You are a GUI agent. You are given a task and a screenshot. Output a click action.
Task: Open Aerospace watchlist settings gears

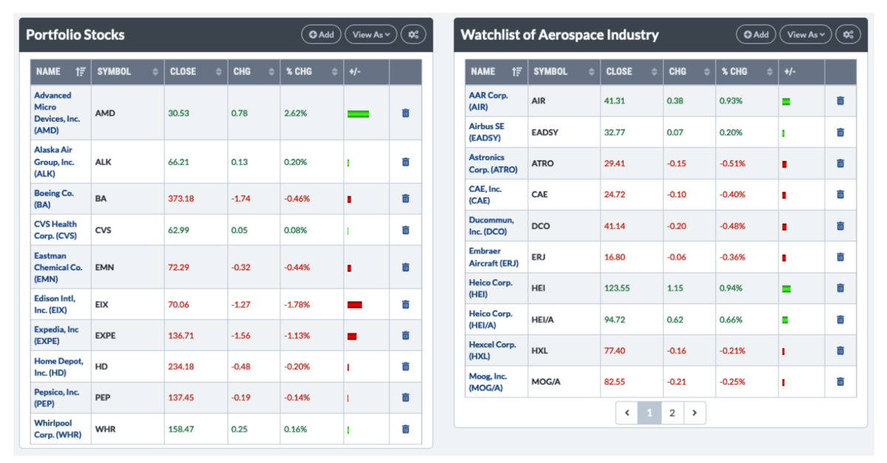click(x=849, y=34)
